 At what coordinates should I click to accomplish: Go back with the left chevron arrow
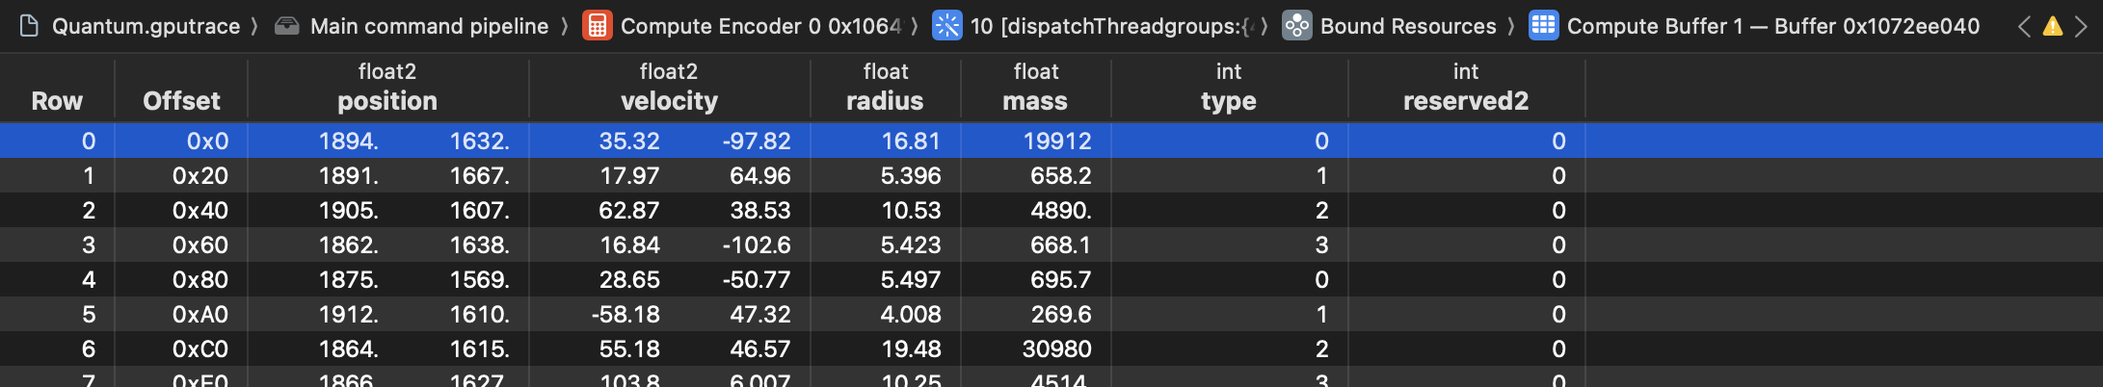[2024, 26]
